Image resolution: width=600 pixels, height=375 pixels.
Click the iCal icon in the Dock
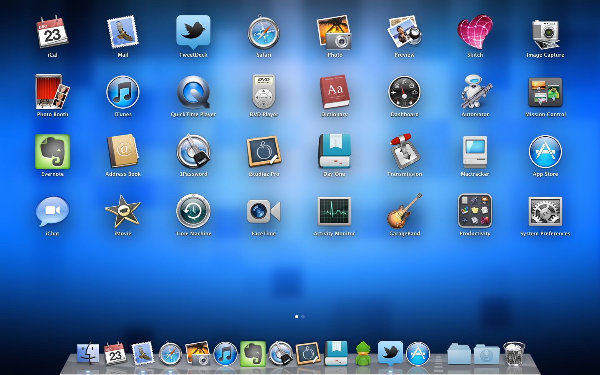click(x=115, y=354)
